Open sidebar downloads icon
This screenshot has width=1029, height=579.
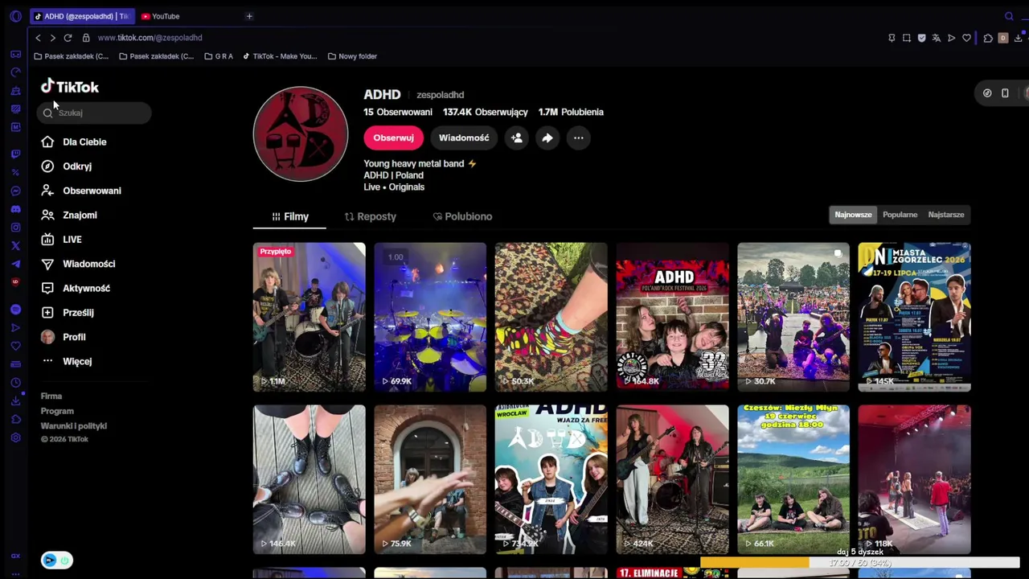15,401
